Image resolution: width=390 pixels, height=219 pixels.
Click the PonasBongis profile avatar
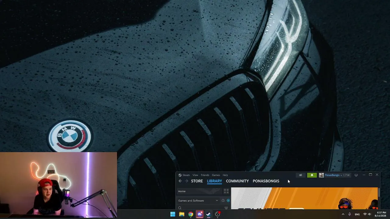tap(321, 175)
